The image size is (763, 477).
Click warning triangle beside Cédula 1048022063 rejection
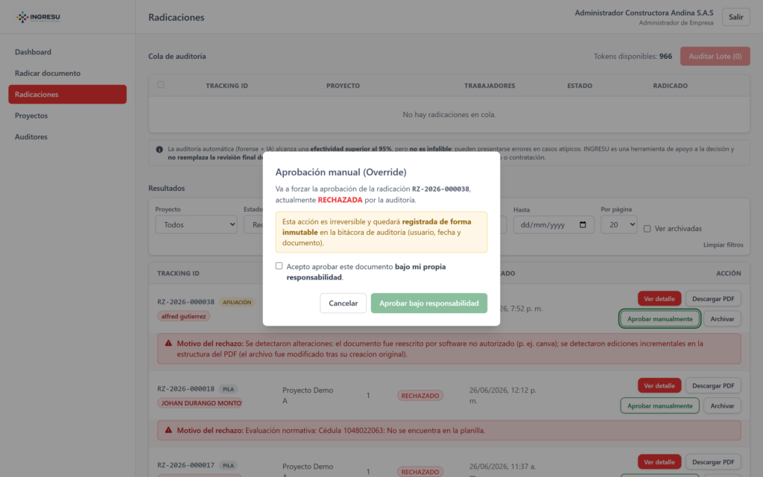click(168, 430)
